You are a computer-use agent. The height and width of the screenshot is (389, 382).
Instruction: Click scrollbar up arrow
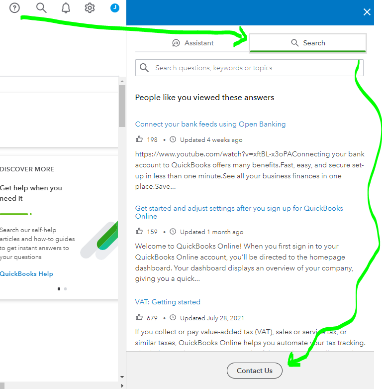pos(122,81)
